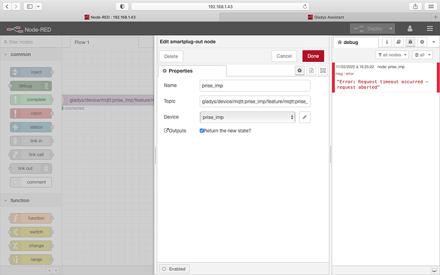Switch to Node-RED browser tab
The width and height of the screenshot is (440, 275).
pyautogui.click(x=110, y=17)
